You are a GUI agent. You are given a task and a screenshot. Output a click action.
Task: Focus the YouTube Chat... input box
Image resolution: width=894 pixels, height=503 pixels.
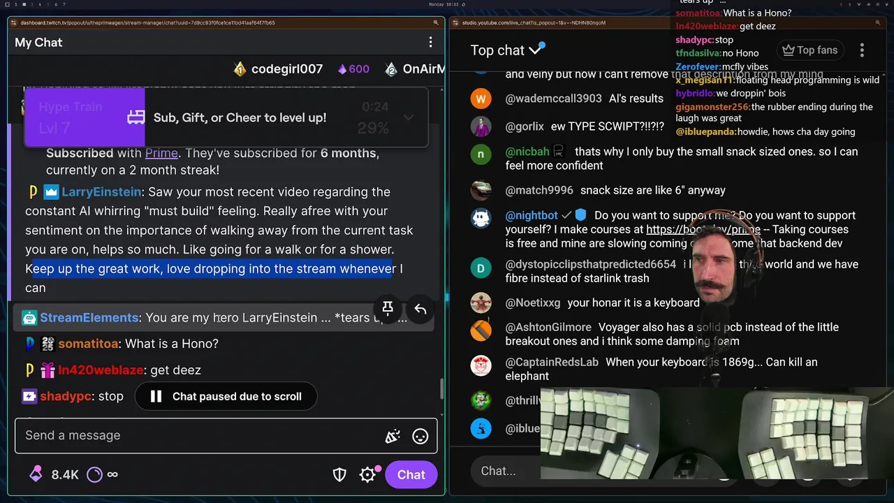click(x=507, y=471)
